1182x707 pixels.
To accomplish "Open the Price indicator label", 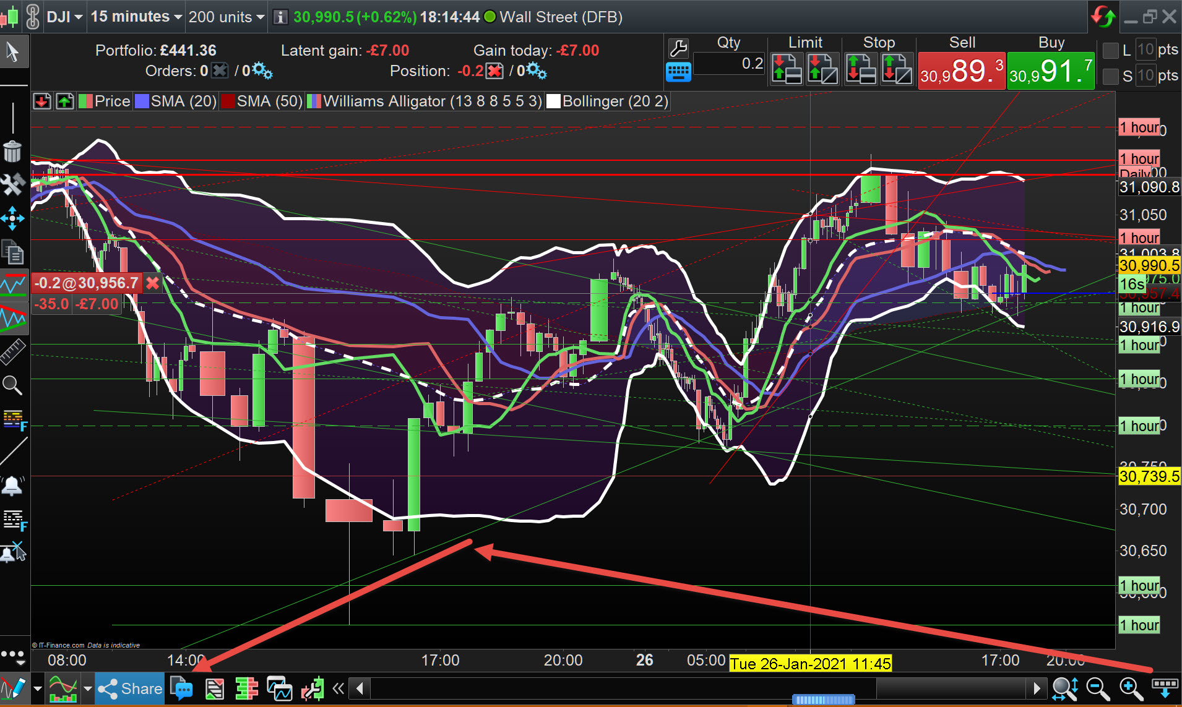I will 105,101.
